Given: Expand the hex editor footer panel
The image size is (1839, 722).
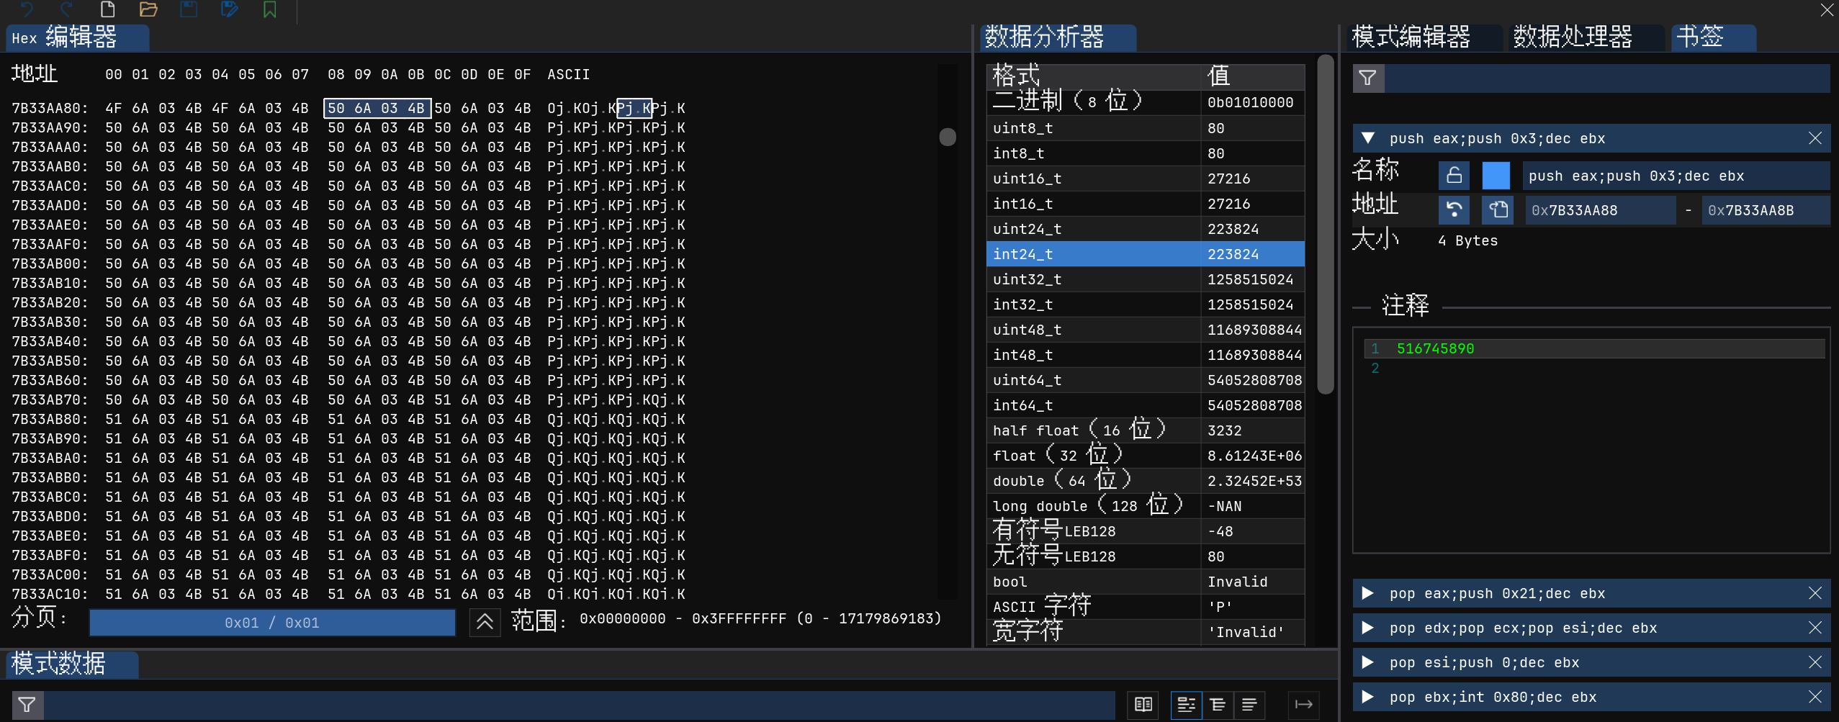Looking at the screenshot, I should [485, 622].
